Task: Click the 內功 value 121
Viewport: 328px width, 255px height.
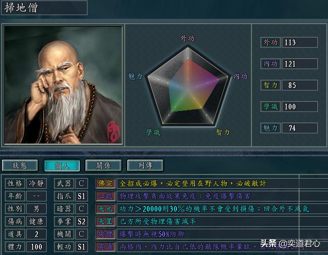Action: pos(299,64)
